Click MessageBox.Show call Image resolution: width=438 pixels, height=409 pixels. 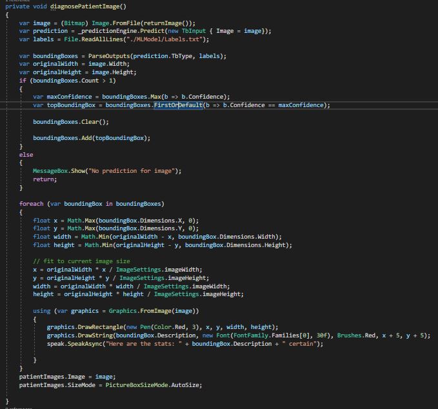coord(59,171)
